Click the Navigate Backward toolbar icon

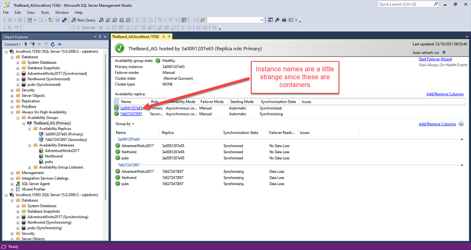click(10, 20)
